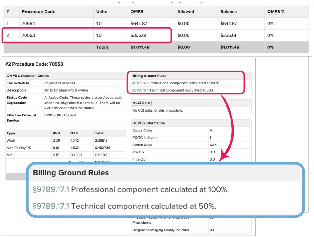
Task: Select procedure code 70554 cell
Action: [x=28, y=24]
